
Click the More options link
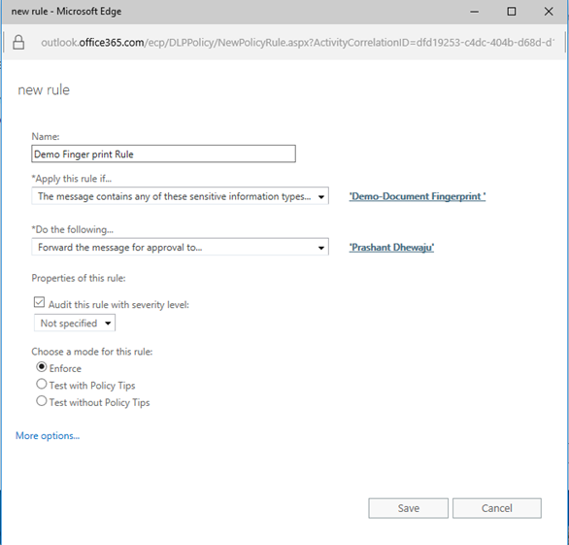pyautogui.click(x=48, y=436)
